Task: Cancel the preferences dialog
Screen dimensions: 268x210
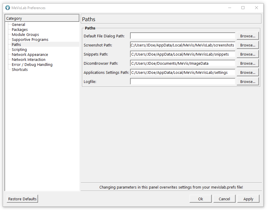Action: click(x=224, y=199)
